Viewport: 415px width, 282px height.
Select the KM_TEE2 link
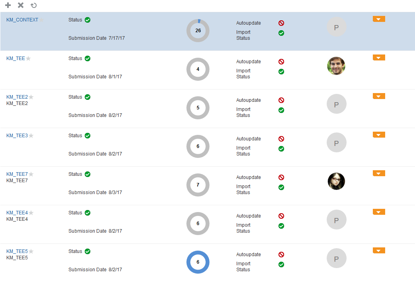pos(17,97)
